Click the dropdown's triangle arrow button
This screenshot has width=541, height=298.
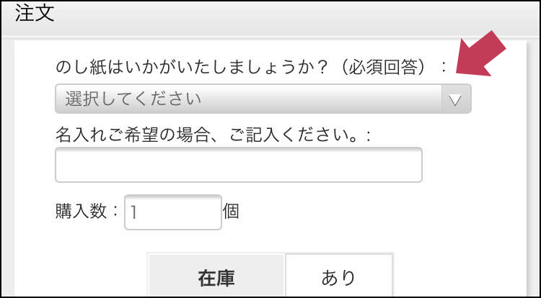coord(455,99)
